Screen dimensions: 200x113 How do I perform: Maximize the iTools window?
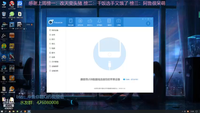tap(148, 19)
